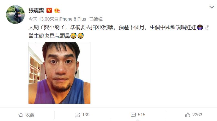The image size is (217, 121).
Task: Open 張震嶽's profile via username
Action: [x=36, y=10]
